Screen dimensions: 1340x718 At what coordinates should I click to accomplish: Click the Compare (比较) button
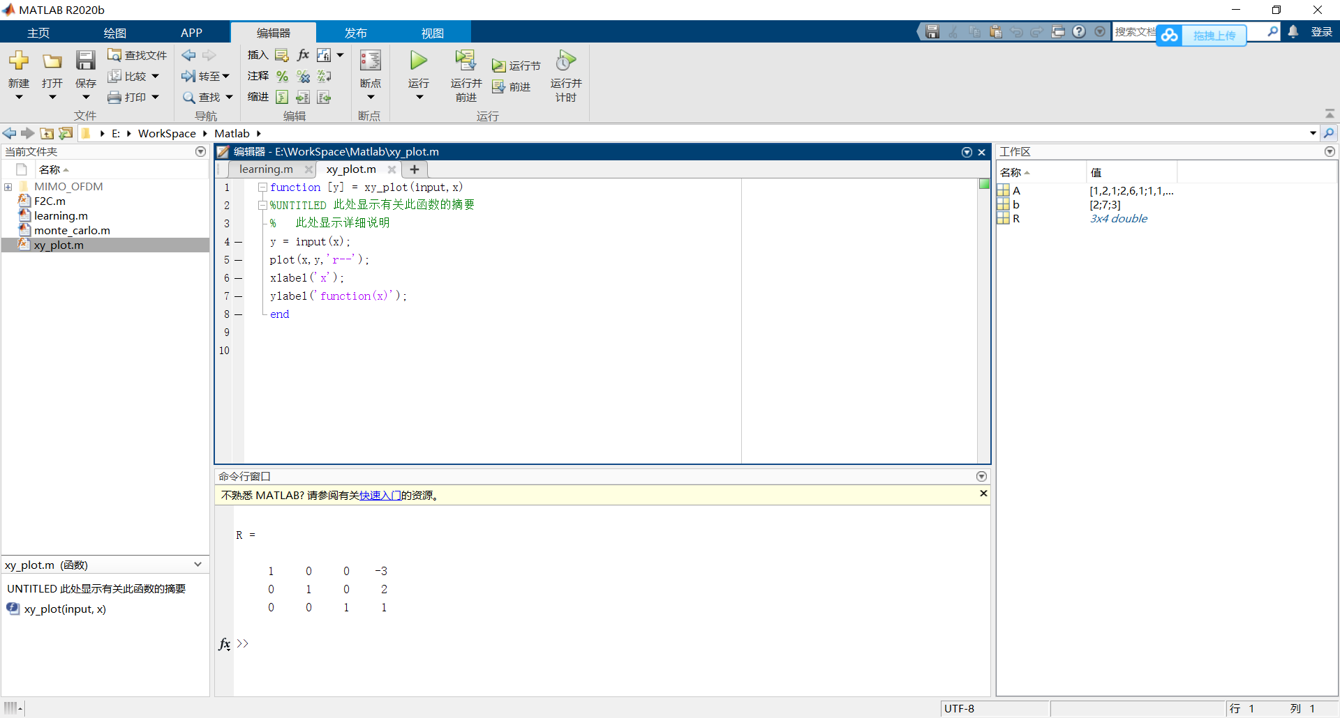click(x=134, y=76)
